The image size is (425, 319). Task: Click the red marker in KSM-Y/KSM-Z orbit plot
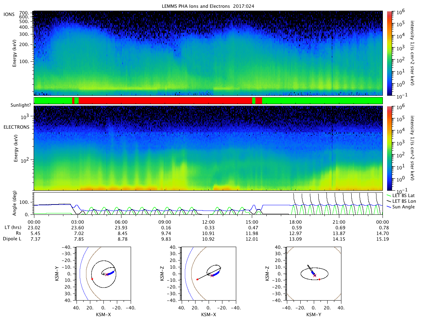pyautogui.click(x=319, y=279)
